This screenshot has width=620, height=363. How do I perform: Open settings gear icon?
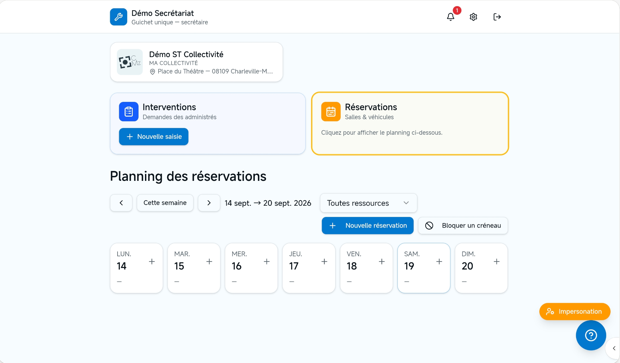(473, 17)
